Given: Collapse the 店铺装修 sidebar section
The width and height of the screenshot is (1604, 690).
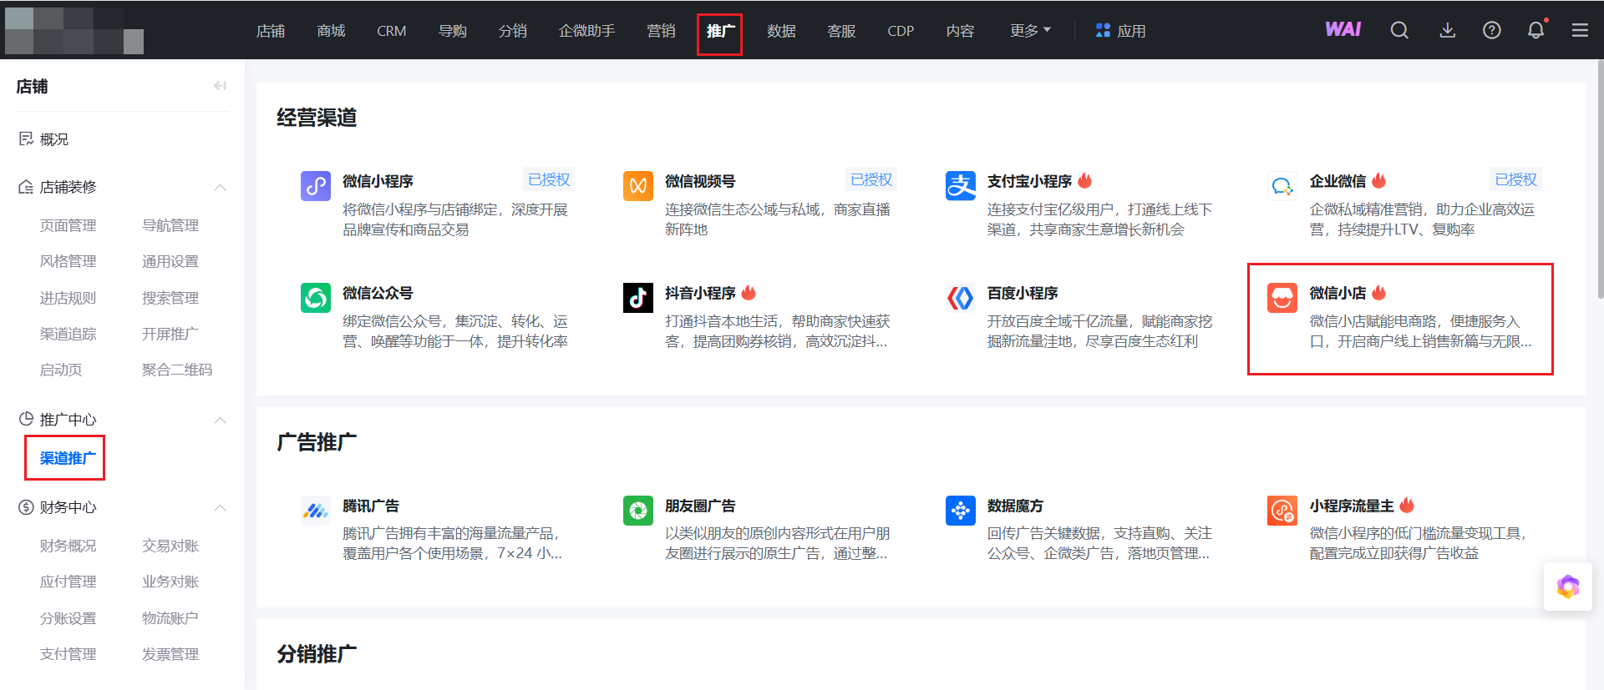Looking at the screenshot, I should 221,187.
